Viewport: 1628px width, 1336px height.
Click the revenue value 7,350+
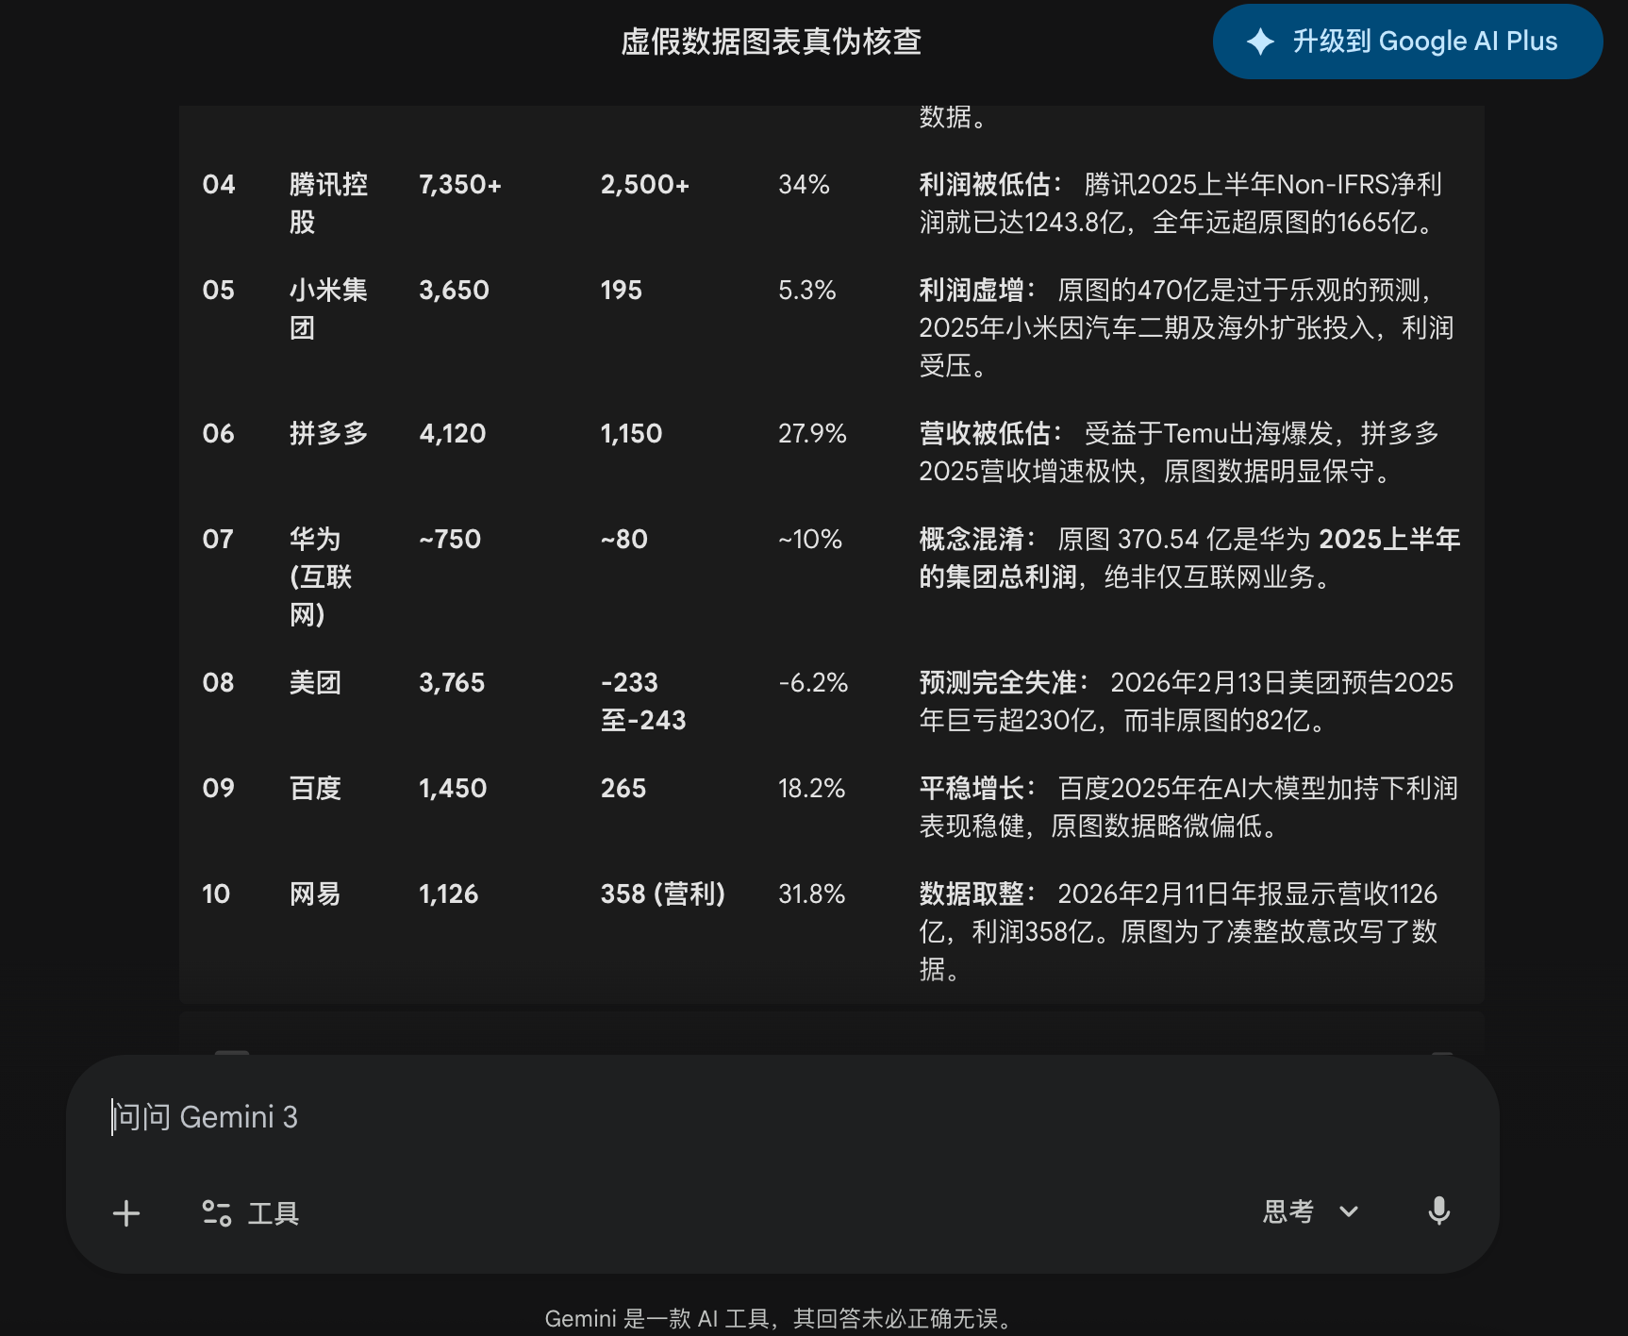point(460,184)
